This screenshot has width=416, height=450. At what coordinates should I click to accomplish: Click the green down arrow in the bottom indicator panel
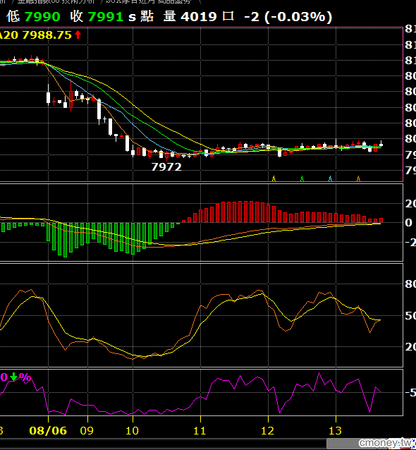click(x=13, y=377)
